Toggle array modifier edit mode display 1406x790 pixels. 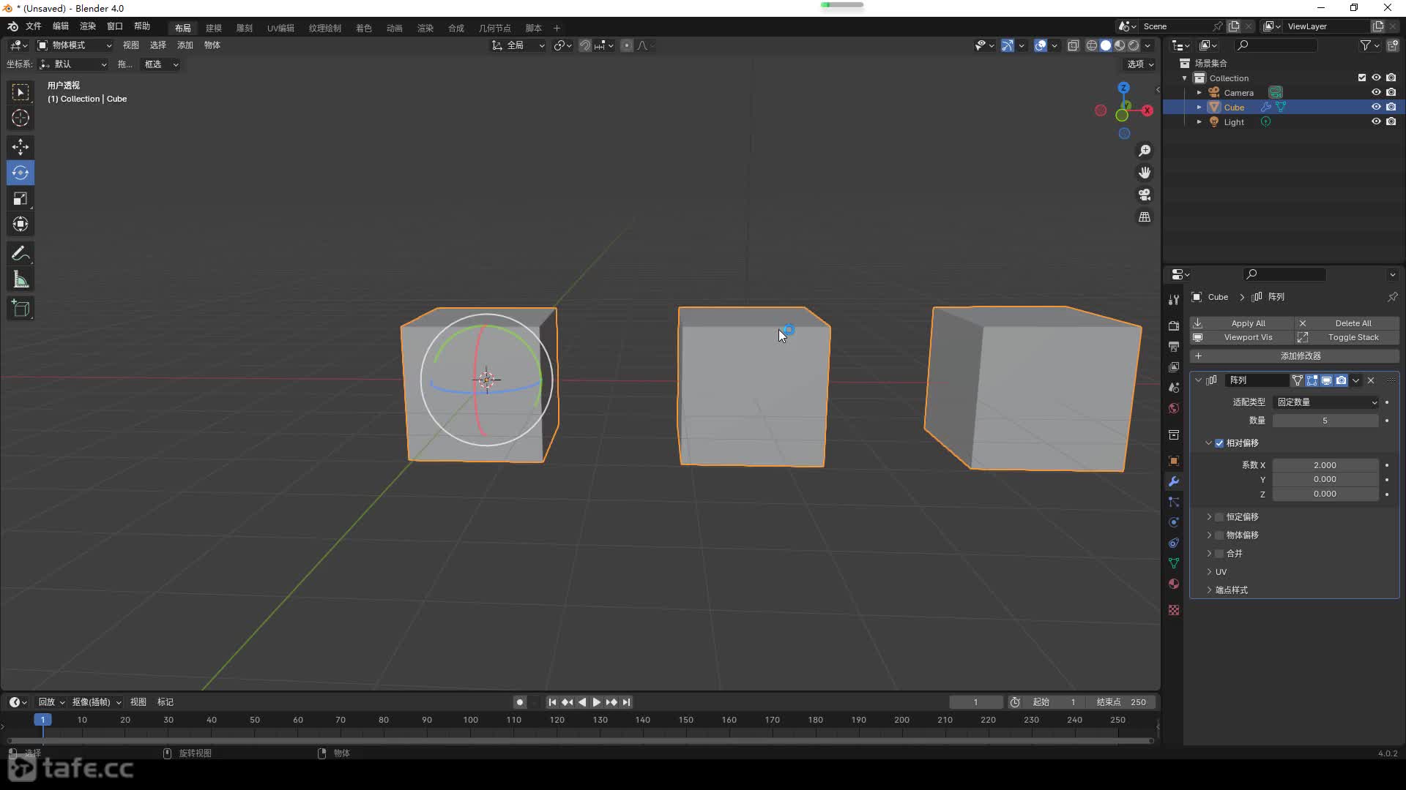point(1312,380)
